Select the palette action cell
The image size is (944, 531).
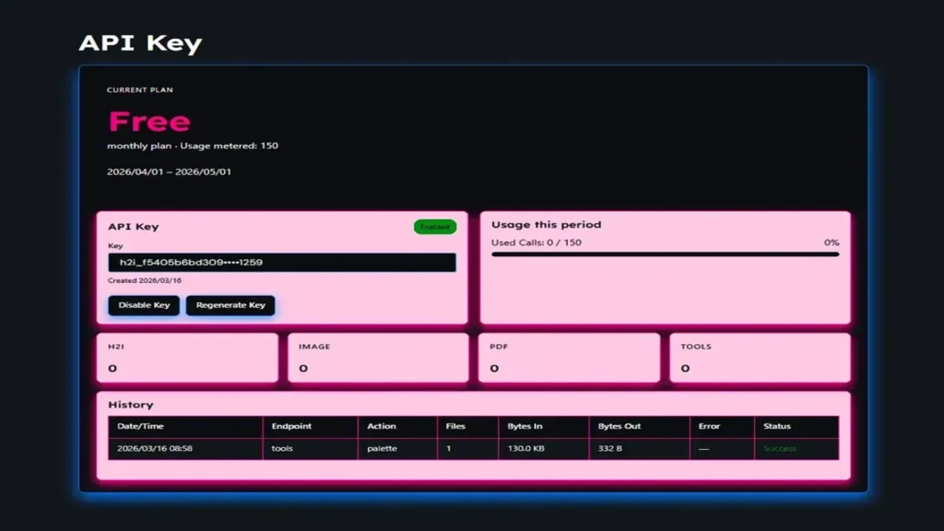tap(382, 448)
